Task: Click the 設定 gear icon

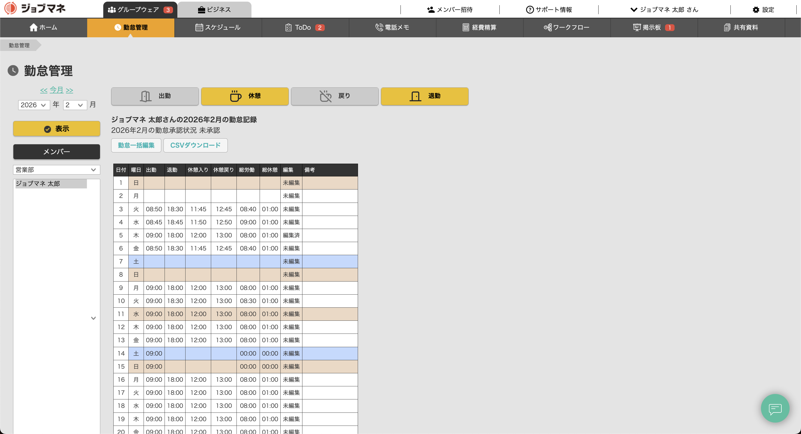Action: [756, 10]
